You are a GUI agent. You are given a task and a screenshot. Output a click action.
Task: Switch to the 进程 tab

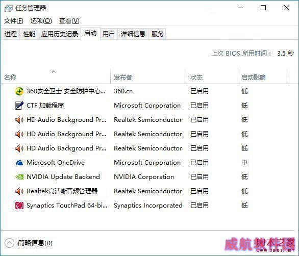pos(11,34)
